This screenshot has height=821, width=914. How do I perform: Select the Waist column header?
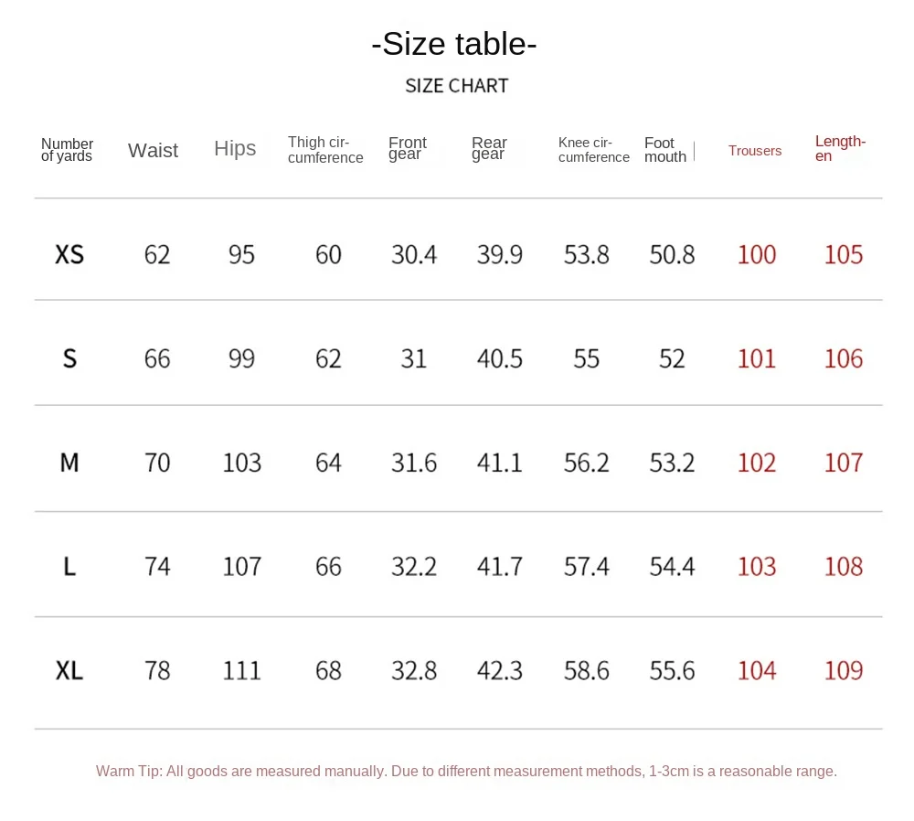pyautogui.click(x=153, y=151)
